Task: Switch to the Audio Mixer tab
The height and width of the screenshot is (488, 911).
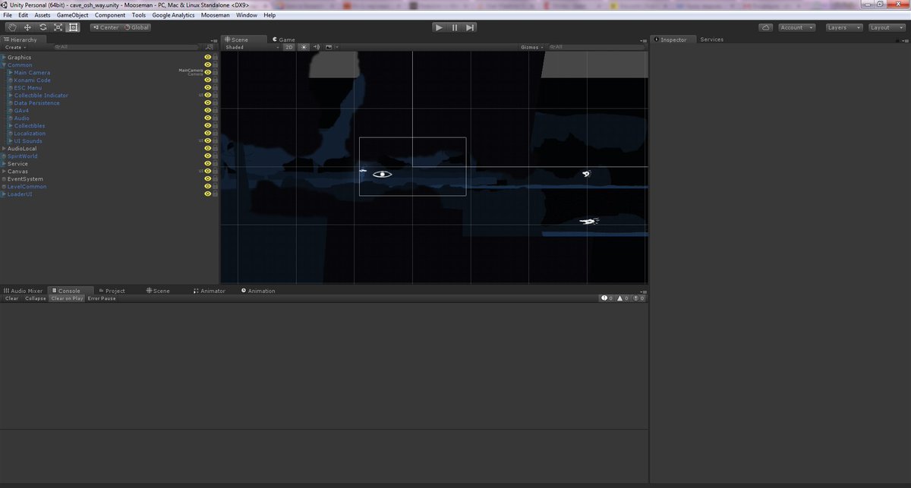Action: pyautogui.click(x=24, y=291)
